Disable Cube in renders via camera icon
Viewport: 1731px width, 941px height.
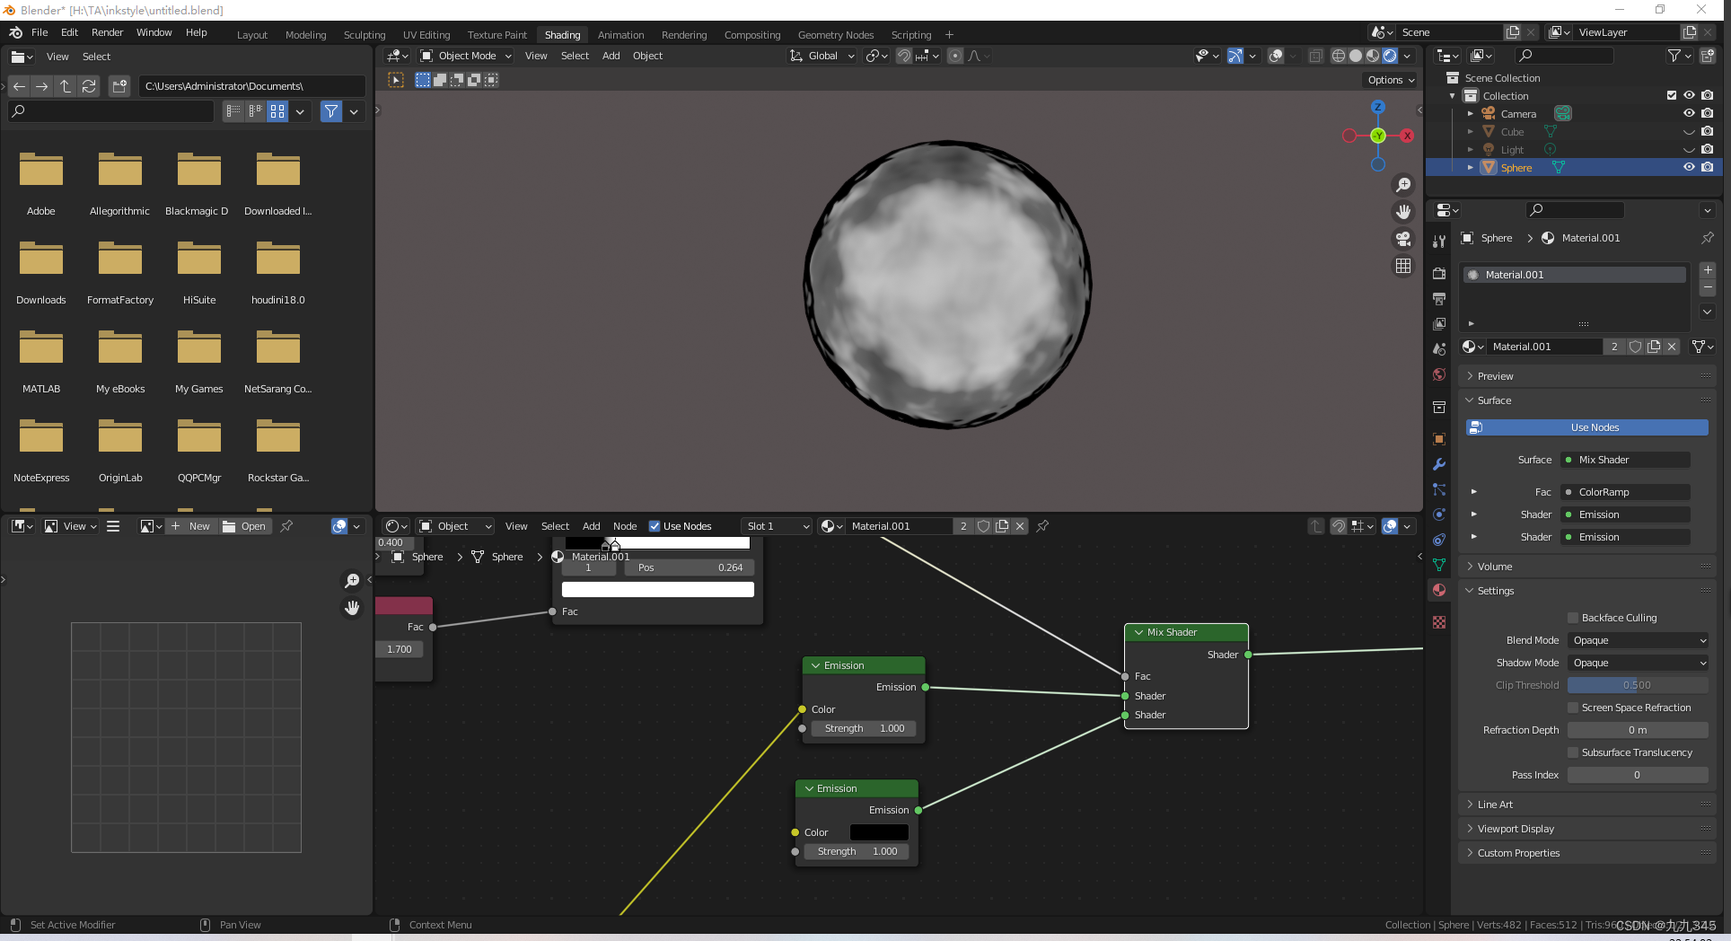[x=1708, y=131]
